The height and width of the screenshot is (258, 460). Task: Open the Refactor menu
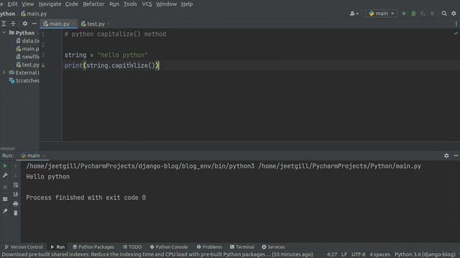(x=93, y=4)
